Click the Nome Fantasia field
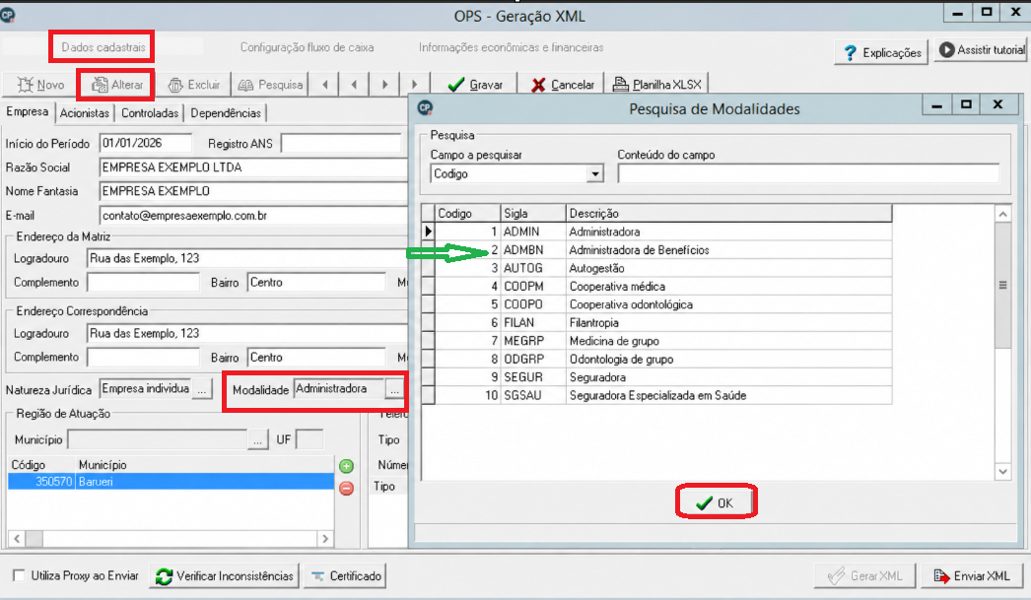Viewport: 1031px width, 600px height. pos(253,191)
